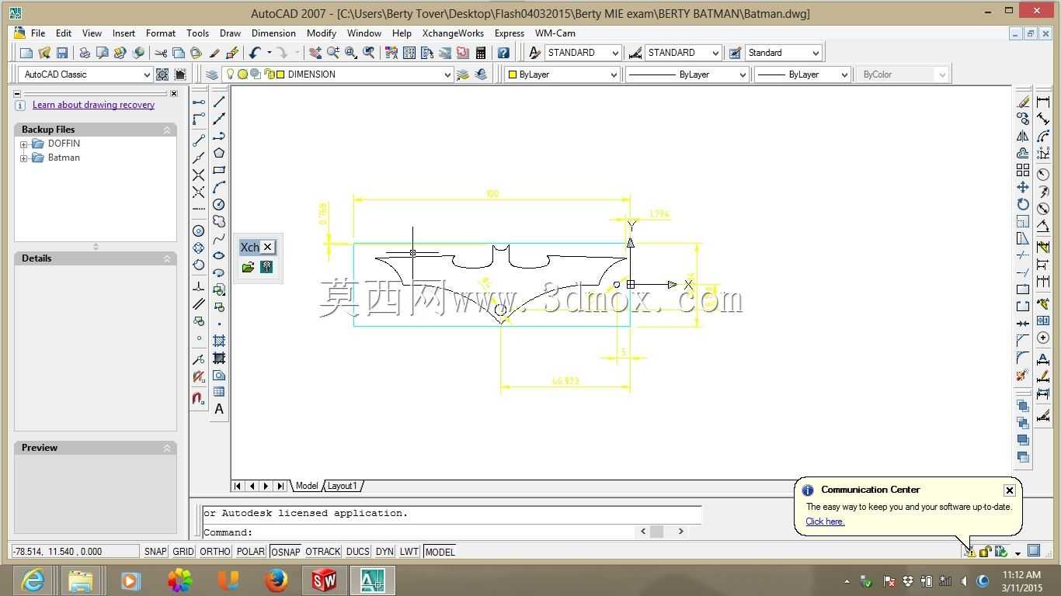
Task: Close the Xch floating toolbar
Action: [x=267, y=247]
